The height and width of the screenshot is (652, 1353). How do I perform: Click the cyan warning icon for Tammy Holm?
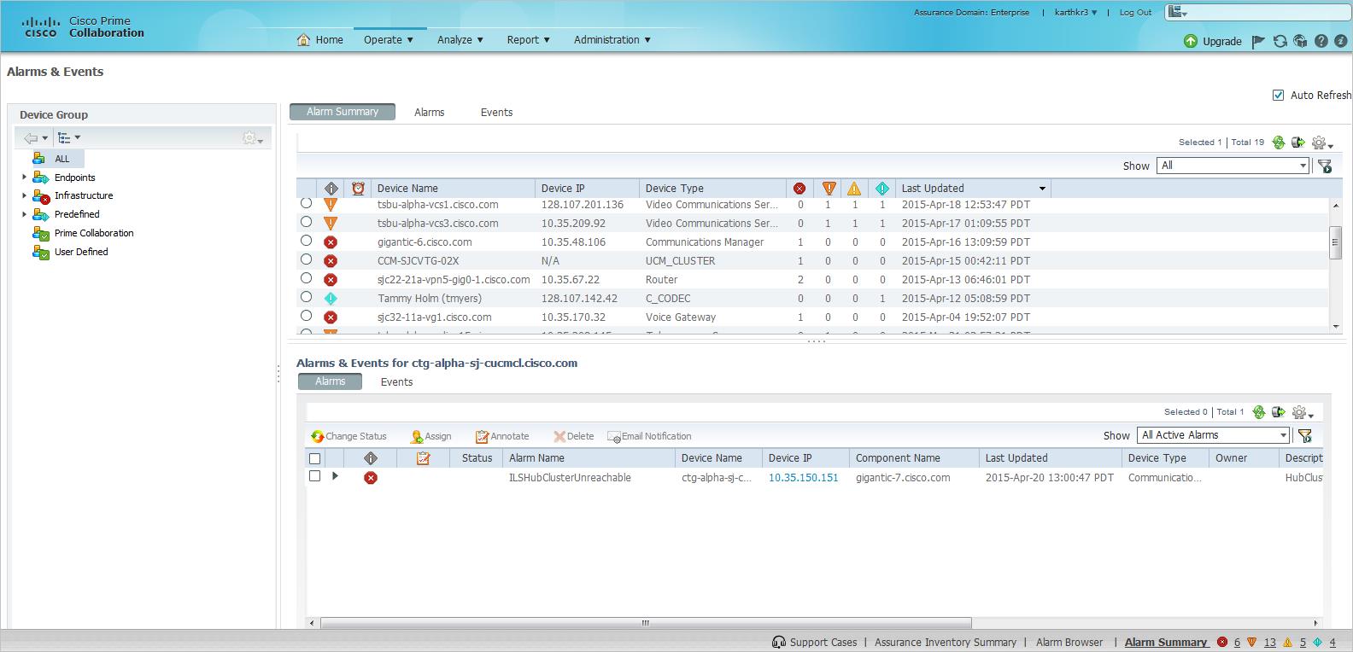[331, 299]
